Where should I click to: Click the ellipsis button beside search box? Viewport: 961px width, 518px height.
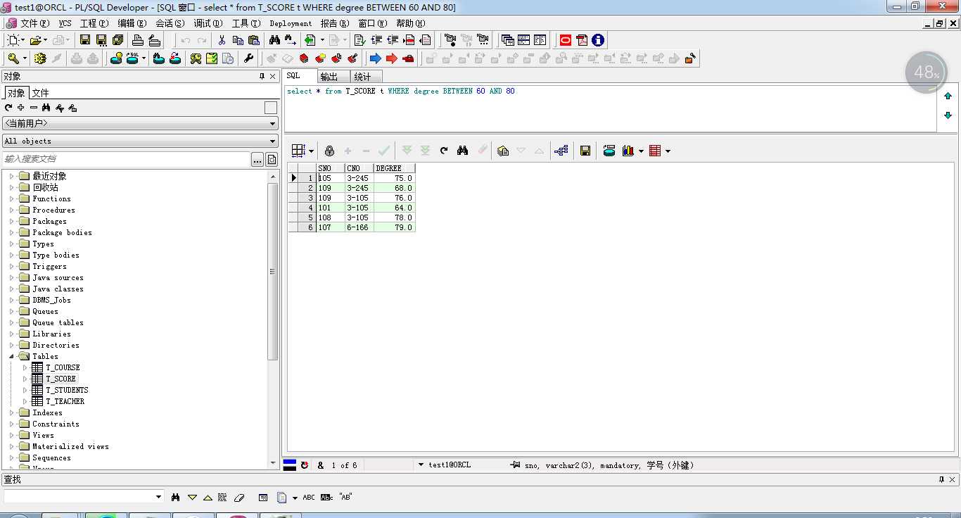pyautogui.click(x=257, y=159)
